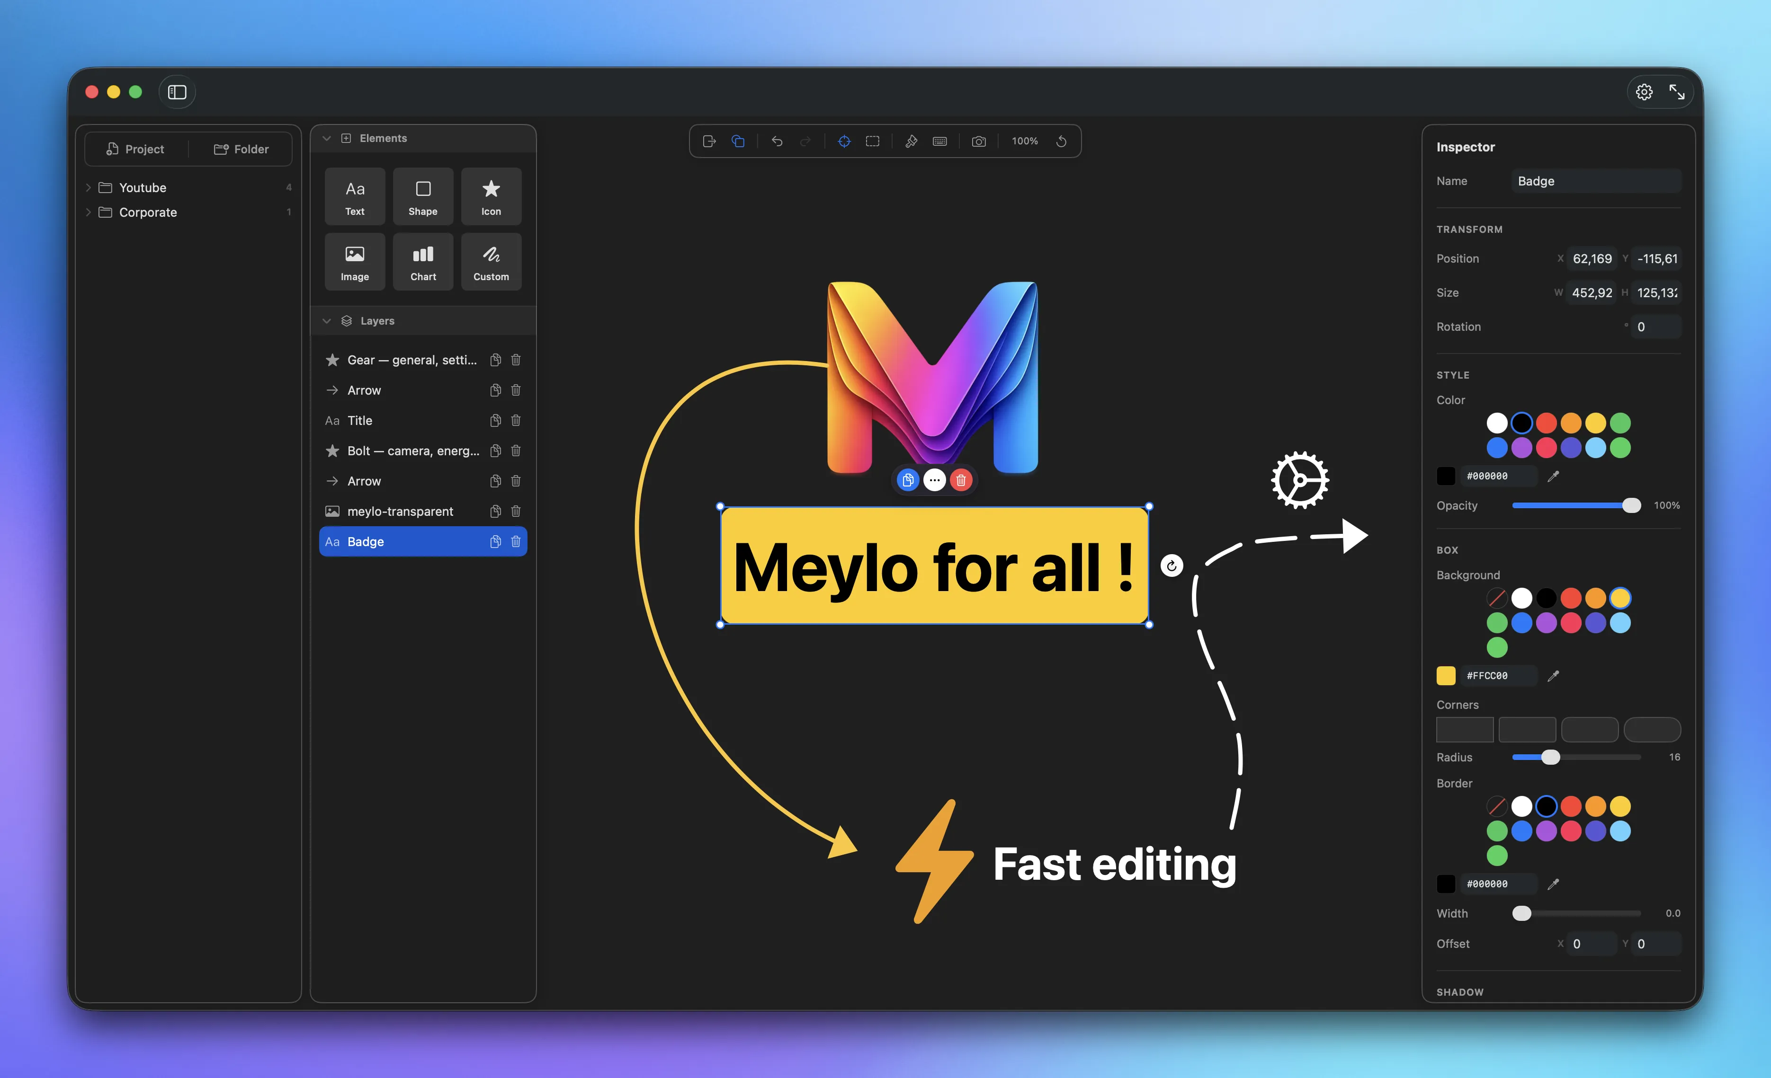Create a new Folder
This screenshot has height=1078, width=1771.
[241, 149]
